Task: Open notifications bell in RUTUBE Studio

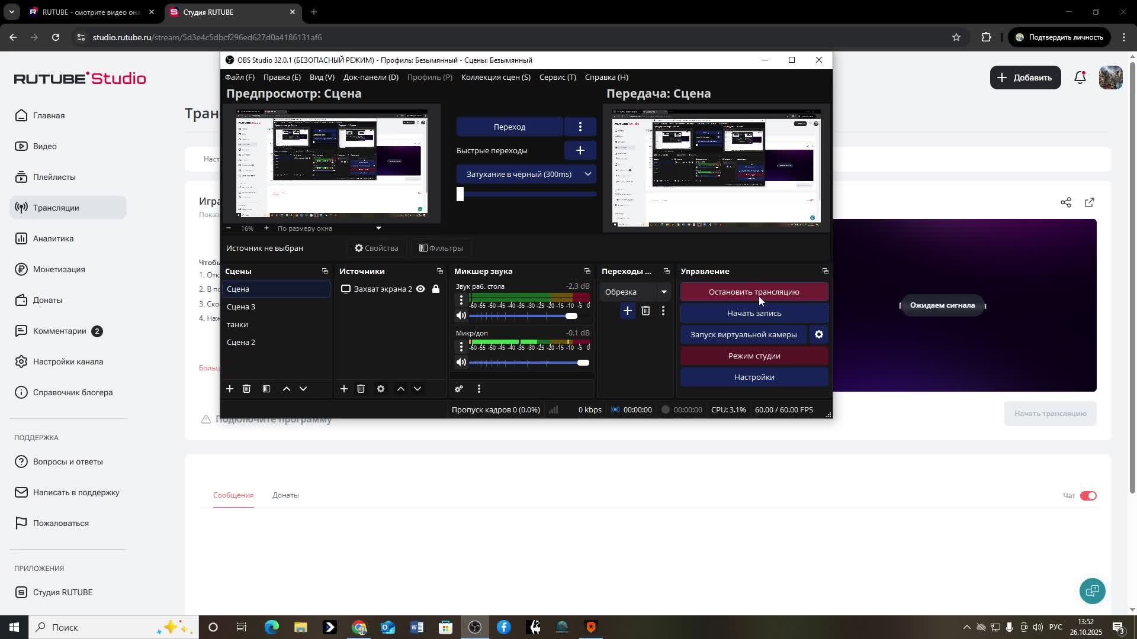Action: 1080,78
